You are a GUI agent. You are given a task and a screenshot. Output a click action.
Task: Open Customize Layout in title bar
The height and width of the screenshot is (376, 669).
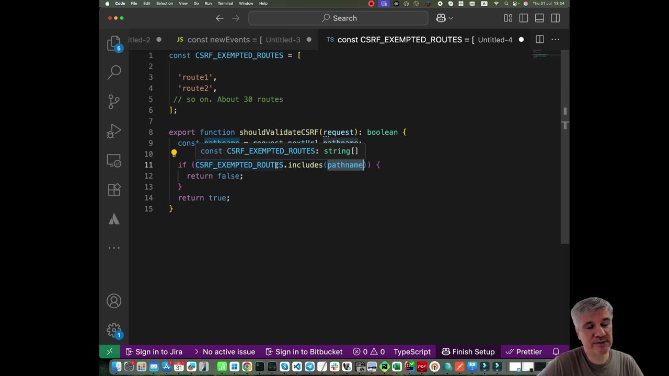coord(508,18)
